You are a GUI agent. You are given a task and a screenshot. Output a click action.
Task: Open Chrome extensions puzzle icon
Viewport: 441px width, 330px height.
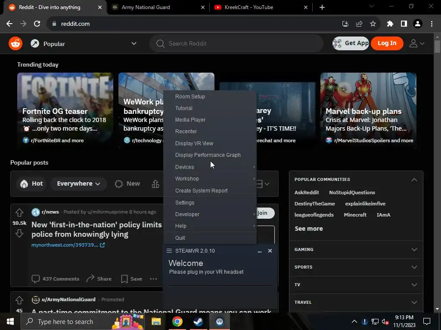click(390, 24)
